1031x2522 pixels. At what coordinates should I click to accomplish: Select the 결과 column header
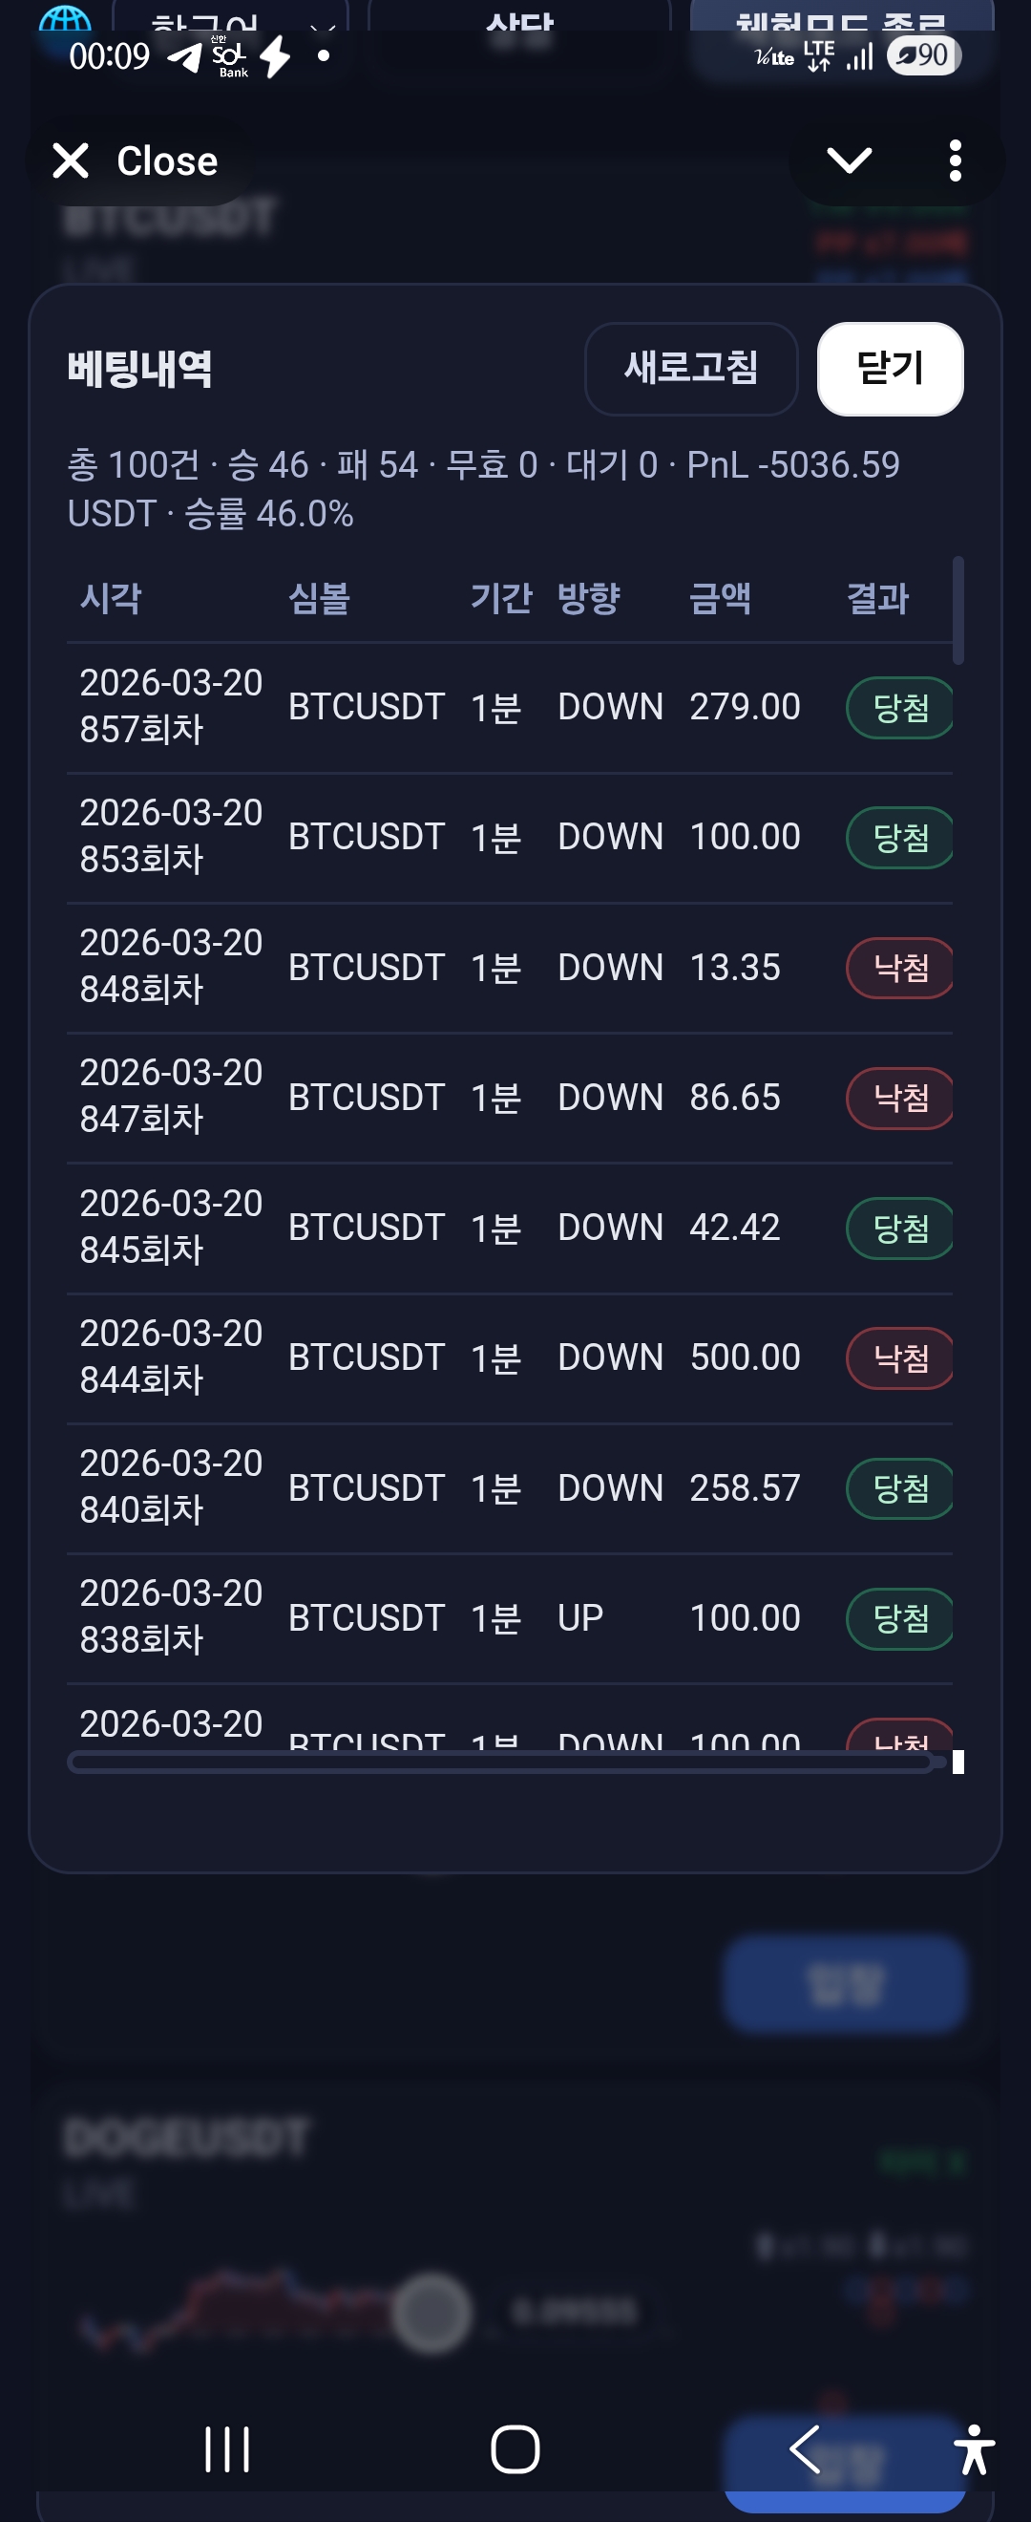pyautogui.click(x=876, y=597)
